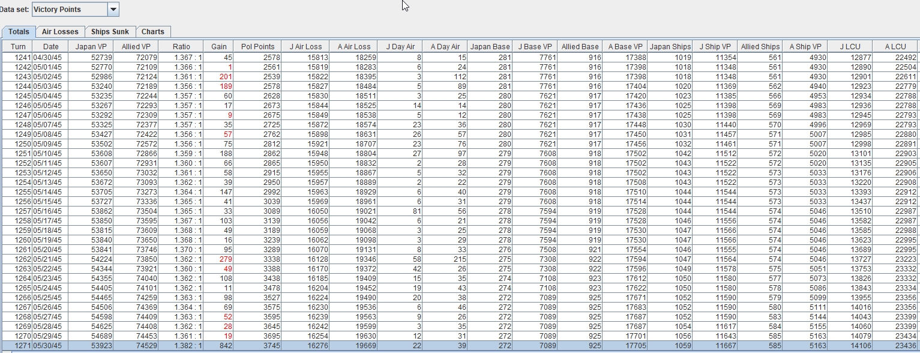Sort by the Date column header
Screen dimensions: 920x353
click(x=51, y=46)
